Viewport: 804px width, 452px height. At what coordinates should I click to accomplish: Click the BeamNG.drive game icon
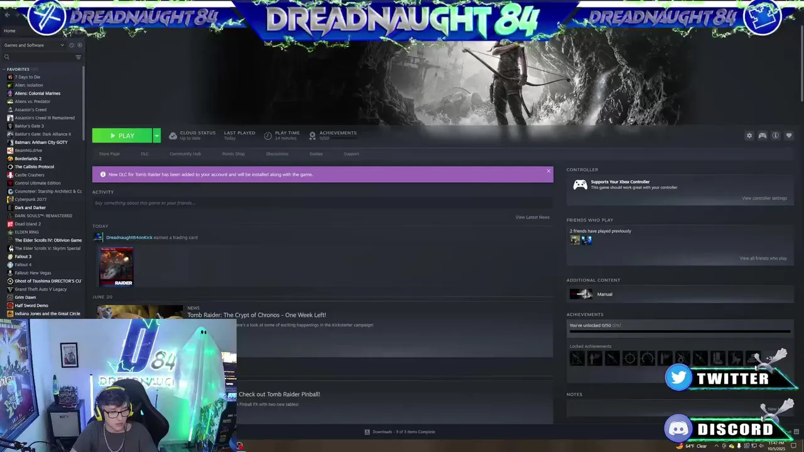pos(10,151)
